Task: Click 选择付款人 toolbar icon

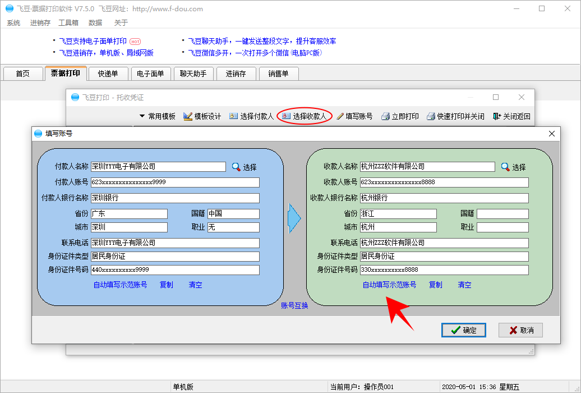Action: [233, 116]
